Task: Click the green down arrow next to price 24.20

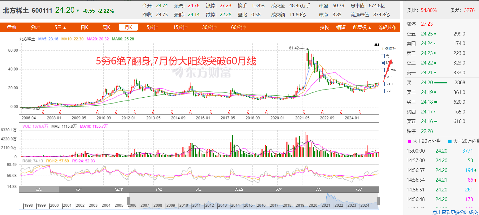Action: pos(78,11)
